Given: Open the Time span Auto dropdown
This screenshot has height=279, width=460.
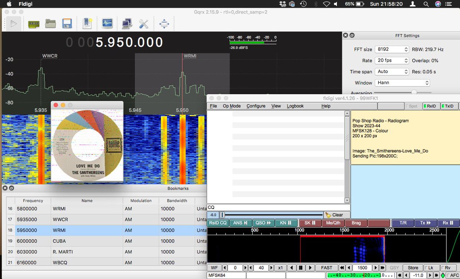Looking at the screenshot, I should pos(392,72).
